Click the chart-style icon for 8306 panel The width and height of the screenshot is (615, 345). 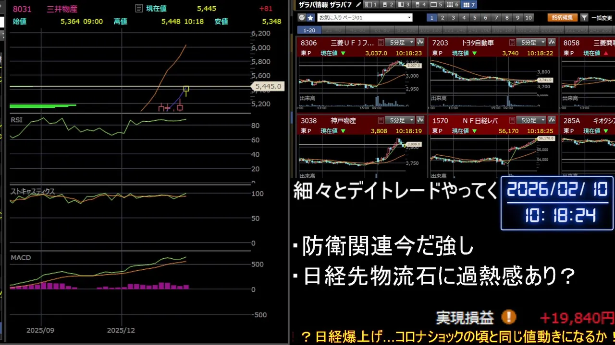tap(421, 43)
